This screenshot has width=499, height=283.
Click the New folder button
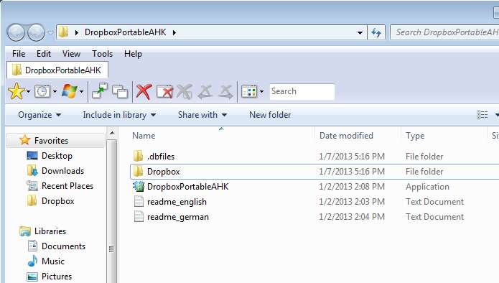(x=270, y=115)
